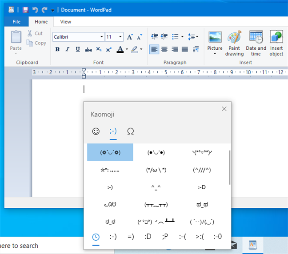Viewport: 288px width, 254px height.
Task: Toggle subscript formatting
Action: [99, 49]
